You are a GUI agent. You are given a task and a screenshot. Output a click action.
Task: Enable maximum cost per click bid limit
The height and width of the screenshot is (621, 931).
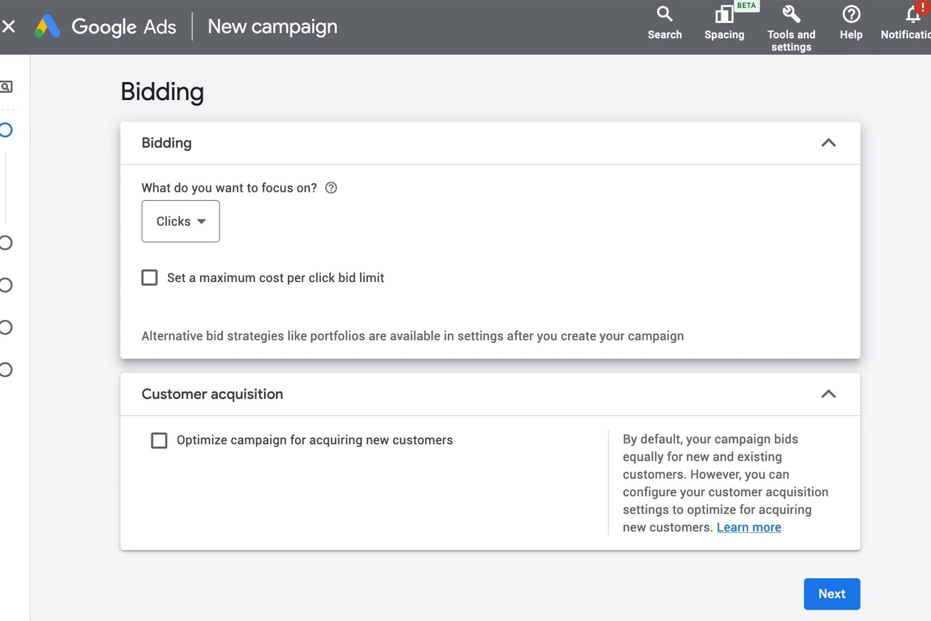pyautogui.click(x=149, y=277)
